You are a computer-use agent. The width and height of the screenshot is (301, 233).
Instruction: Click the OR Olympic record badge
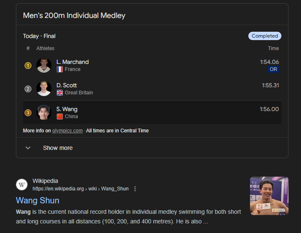pyautogui.click(x=273, y=69)
